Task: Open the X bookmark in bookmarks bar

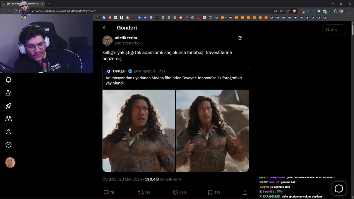Action: 98,17
